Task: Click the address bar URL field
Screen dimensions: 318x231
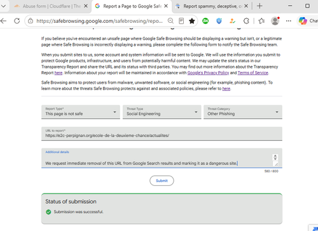Action: pos(100,21)
